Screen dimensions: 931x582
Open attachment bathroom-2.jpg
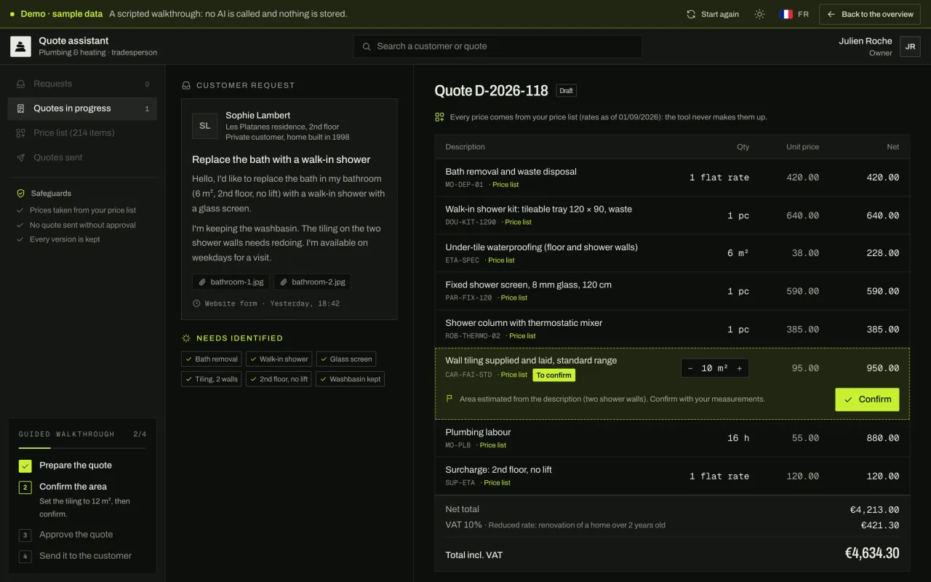[x=313, y=282]
